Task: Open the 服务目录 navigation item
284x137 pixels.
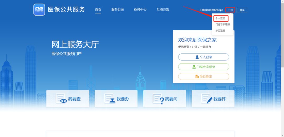Action: (x=118, y=10)
